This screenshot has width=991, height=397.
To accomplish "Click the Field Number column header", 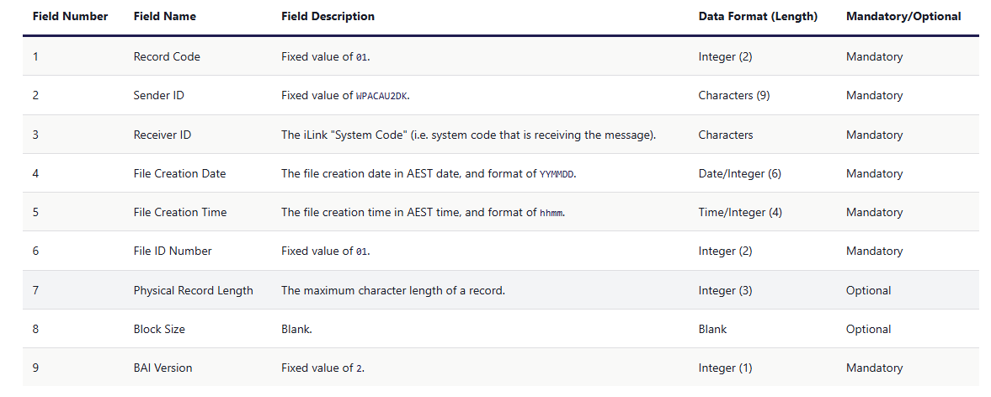I will [x=70, y=16].
